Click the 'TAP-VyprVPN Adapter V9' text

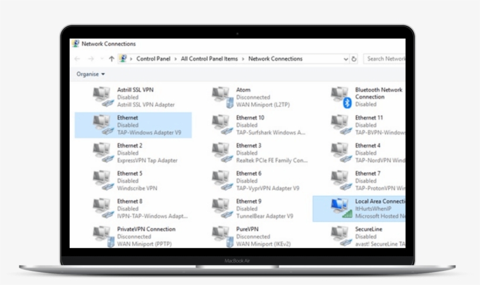[268, 188]
